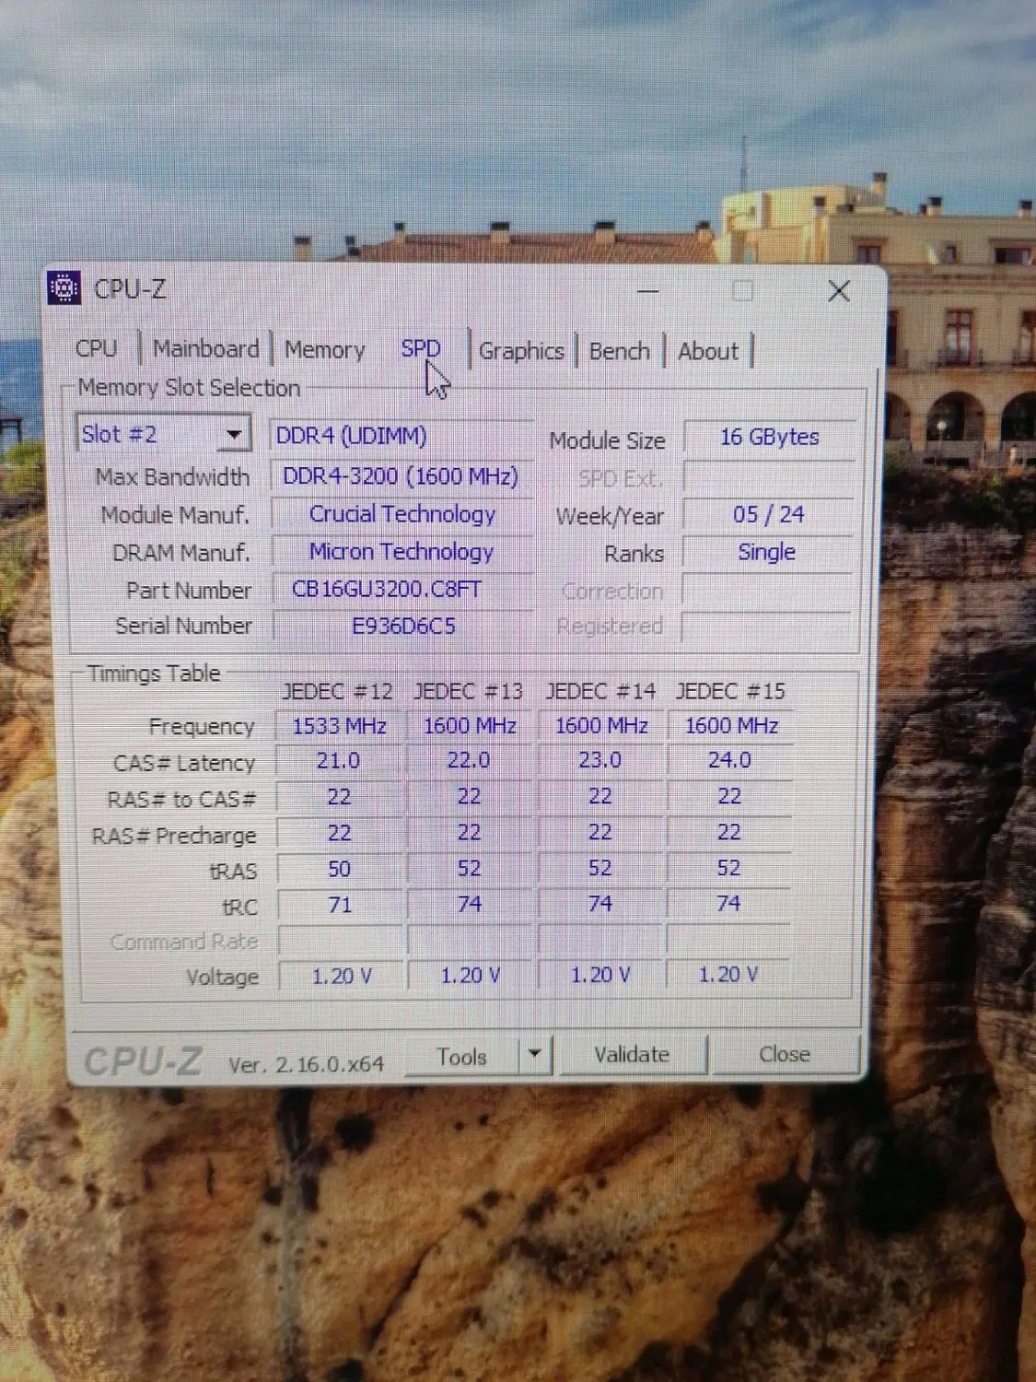The height and width of the screenshot is (1382, 1036).
Task: Click the empty Registered field
Action: coord(768,627)
